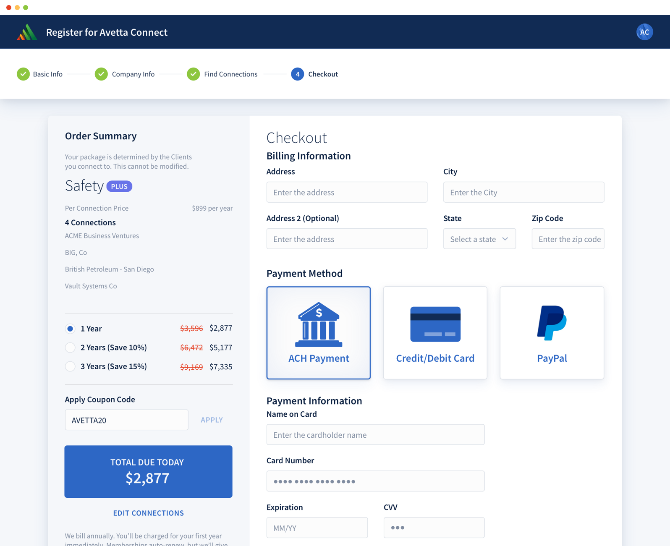Go to the Company Info step
This screenshot has width=670, height=546.
point(133,74)
